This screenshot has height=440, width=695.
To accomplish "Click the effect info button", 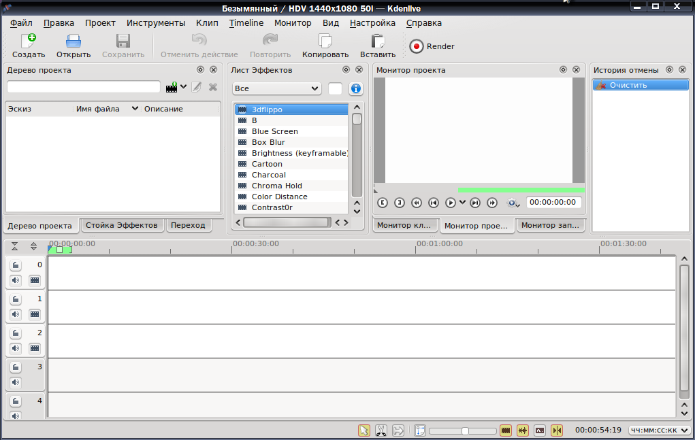I will 355,88.
